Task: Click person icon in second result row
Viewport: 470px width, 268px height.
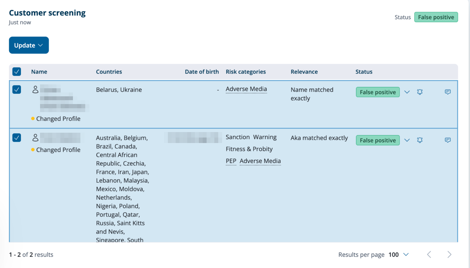Action: pos(35,138)
